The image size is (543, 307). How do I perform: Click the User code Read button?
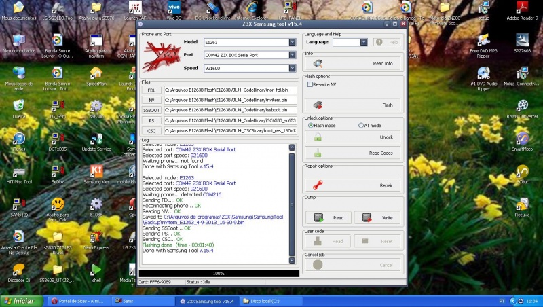tap(328, 241)
